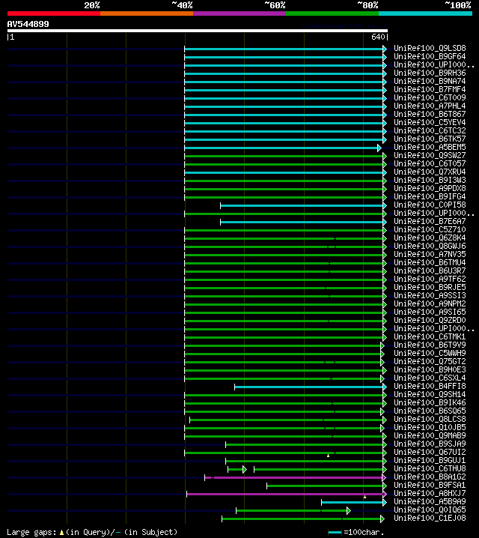
Task: Click the short cyan bar for UniRef100_A5B9A9
Action: tap(353, 502)
